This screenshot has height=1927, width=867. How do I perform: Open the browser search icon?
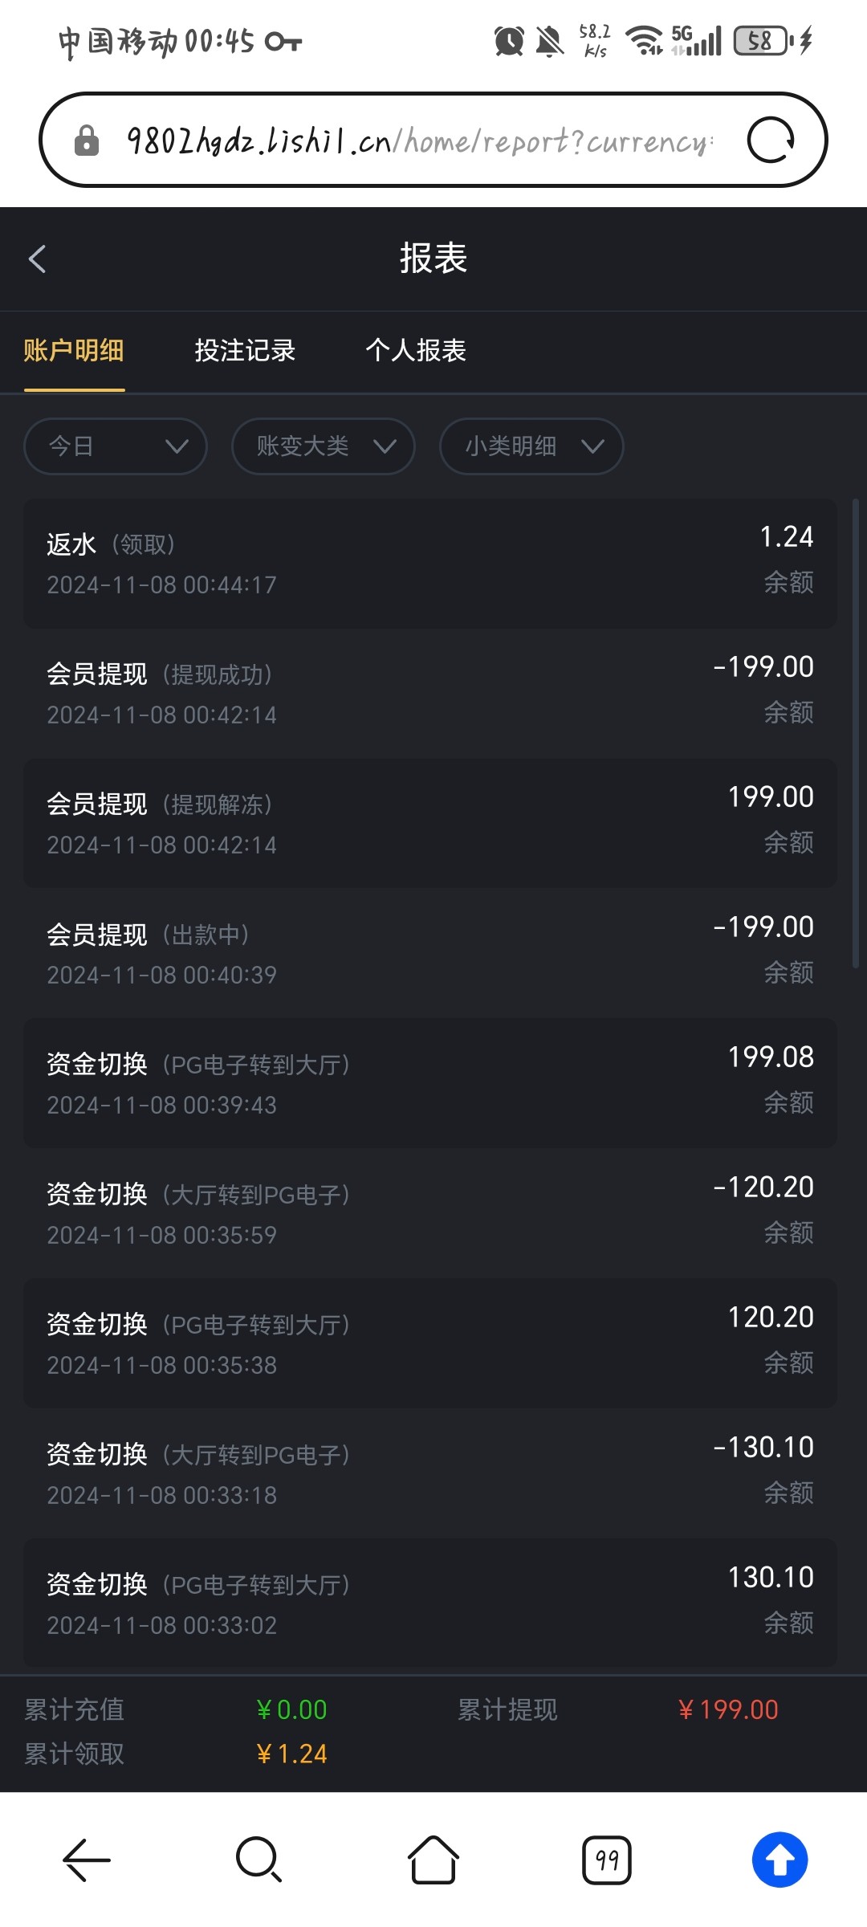click(x=258, y=1860)
